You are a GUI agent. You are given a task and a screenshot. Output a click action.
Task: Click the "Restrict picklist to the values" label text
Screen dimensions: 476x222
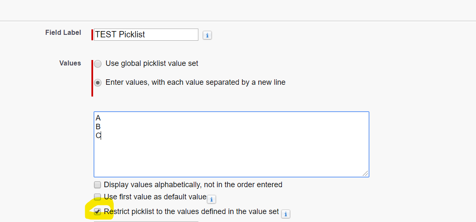pos(191,212)
